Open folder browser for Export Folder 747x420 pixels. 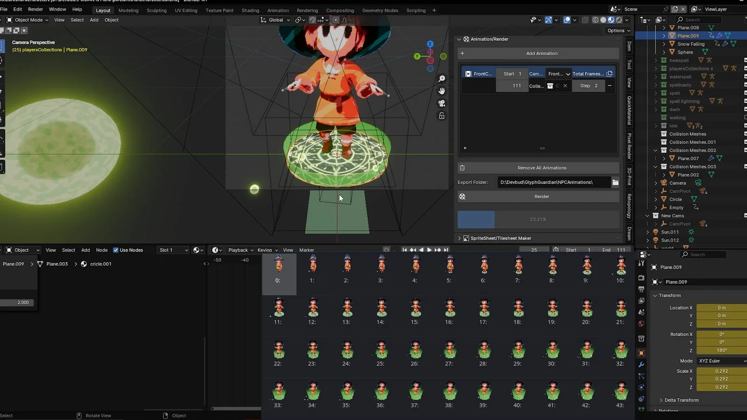[x=615, y=182]
